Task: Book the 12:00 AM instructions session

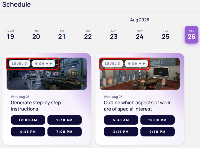Action: click(28, 120)
